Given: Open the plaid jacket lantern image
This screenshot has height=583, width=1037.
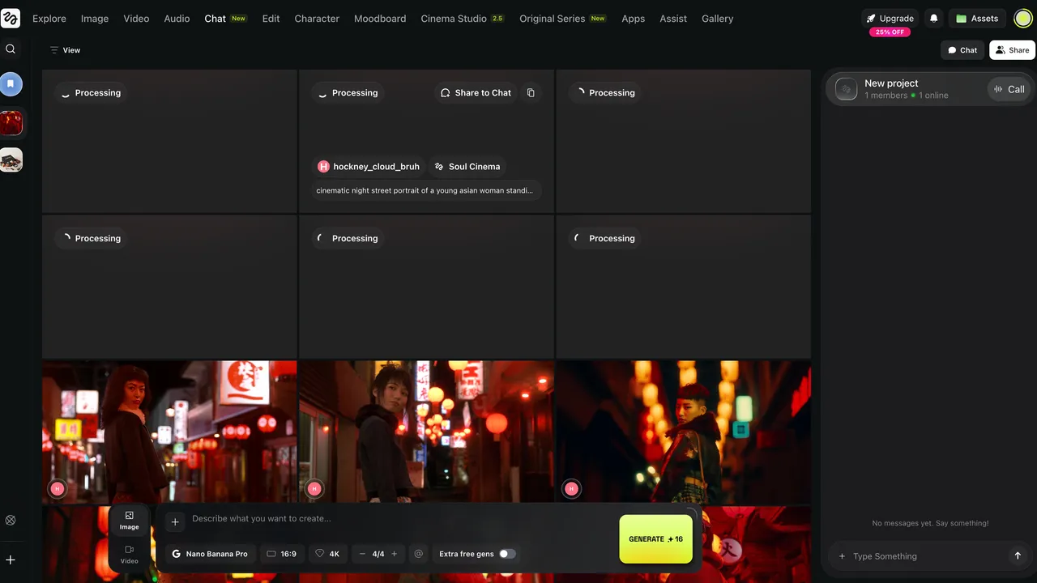Looking at the screenshot, I should (x=683, y=432).
